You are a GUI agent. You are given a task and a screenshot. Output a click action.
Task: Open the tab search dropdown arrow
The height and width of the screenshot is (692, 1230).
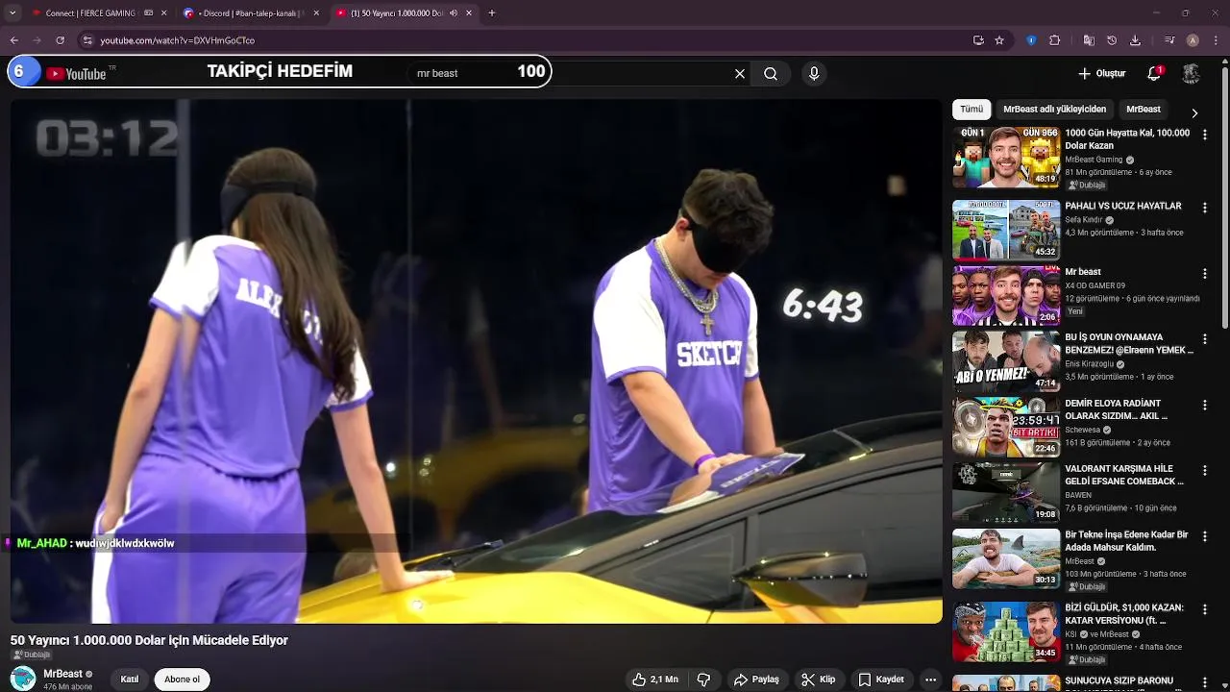click(x=12, y=12)
